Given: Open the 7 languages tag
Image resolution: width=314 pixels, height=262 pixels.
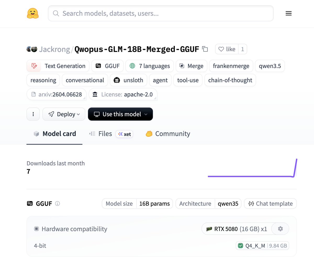Looking at the screenshot, I should (x=149, y=66).
